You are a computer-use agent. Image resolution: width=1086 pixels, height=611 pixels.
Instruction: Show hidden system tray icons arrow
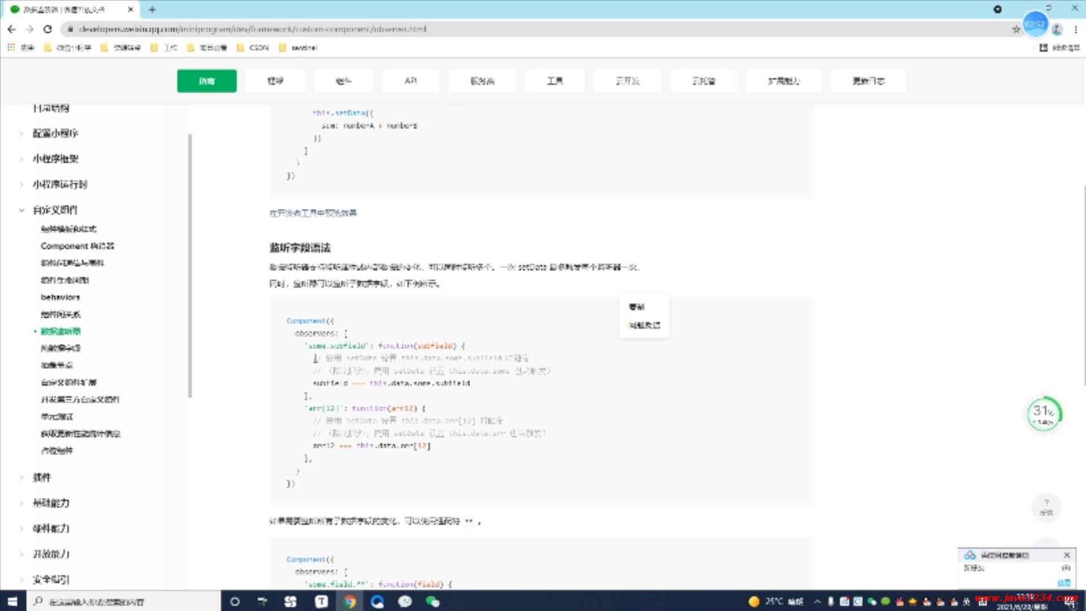(x=817, y=601)
